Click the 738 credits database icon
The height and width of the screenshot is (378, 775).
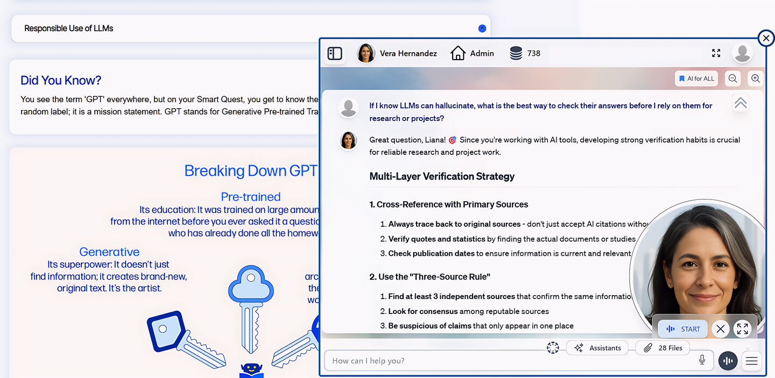tap(516, 53)
